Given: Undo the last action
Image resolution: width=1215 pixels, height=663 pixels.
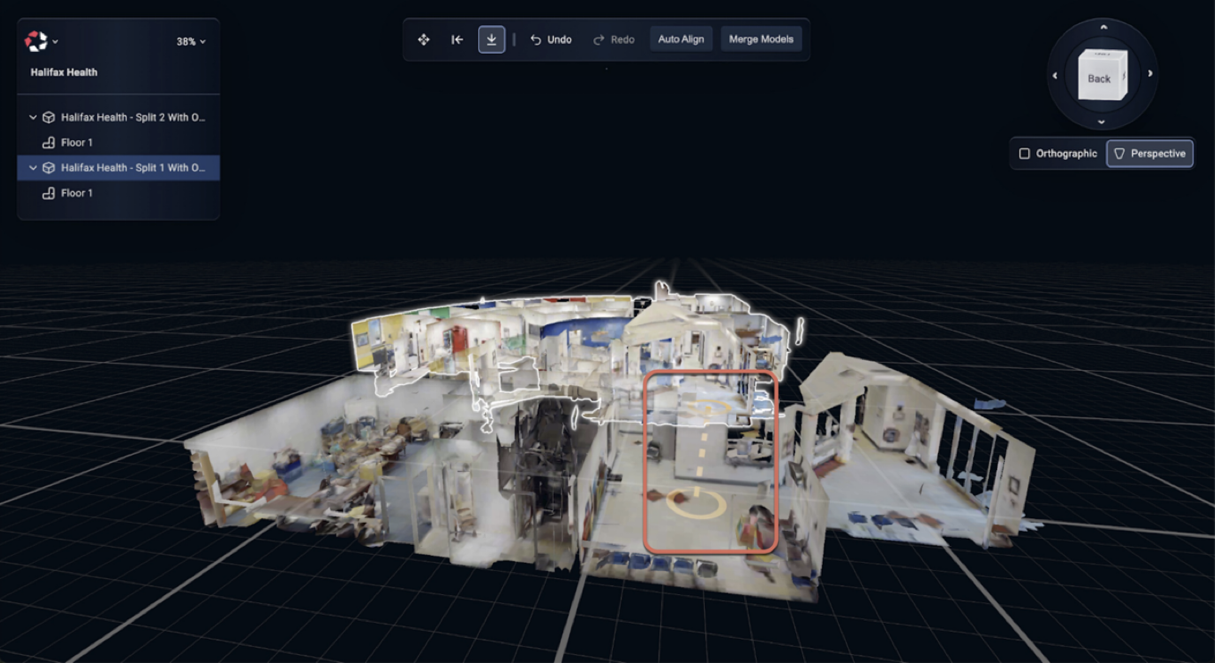Looking at the screenshot, I should (x=551, y=39).
